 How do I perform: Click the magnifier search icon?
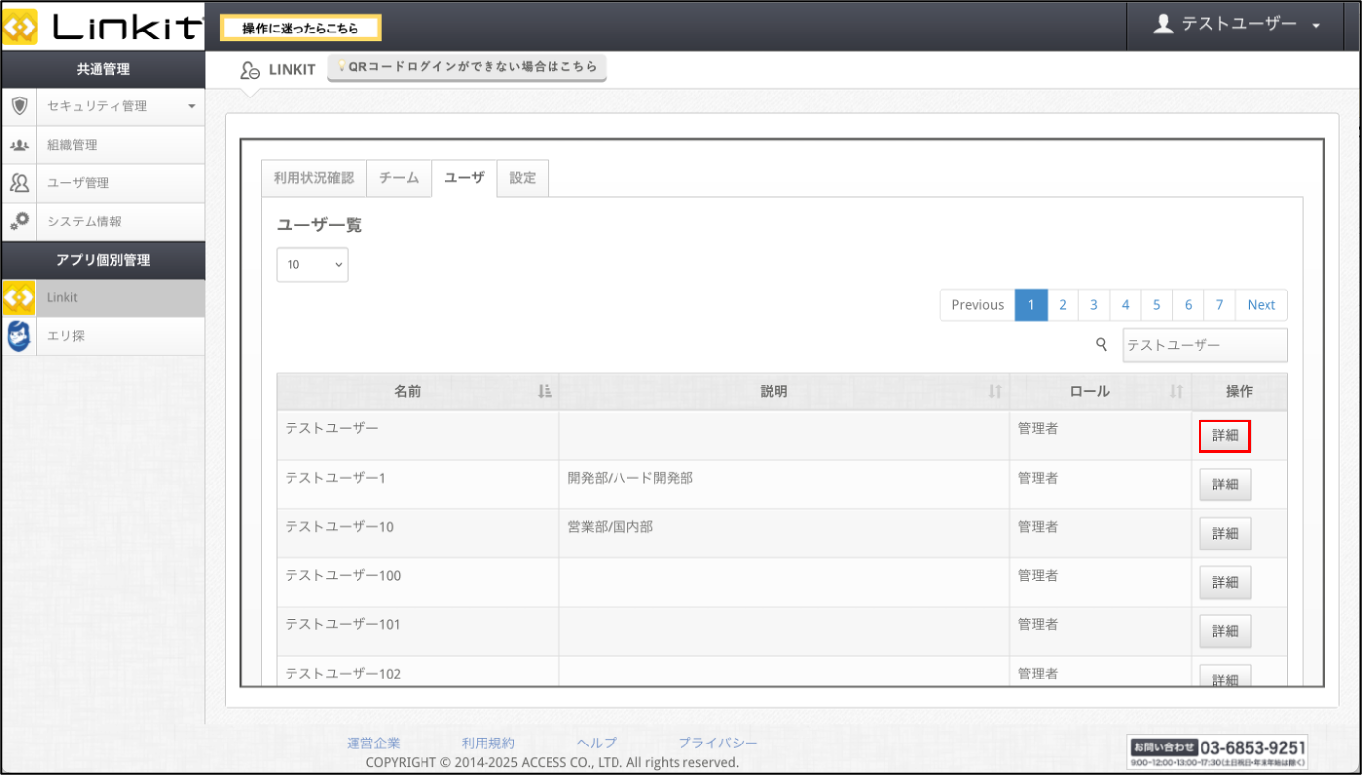(1102, 345)
